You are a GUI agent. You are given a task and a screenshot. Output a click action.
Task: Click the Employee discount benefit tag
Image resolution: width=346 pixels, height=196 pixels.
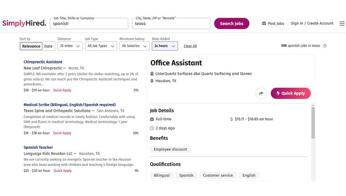pos(171,149)
